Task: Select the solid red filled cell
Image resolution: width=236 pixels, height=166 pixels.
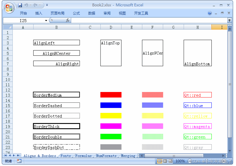Action: coord(111,95)
